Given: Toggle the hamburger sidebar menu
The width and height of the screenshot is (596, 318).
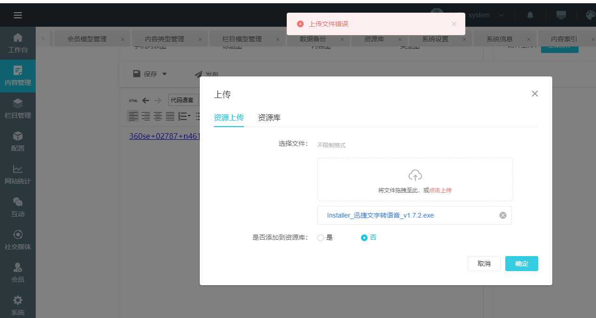Looking at the screenshot, I should point(18,15).
